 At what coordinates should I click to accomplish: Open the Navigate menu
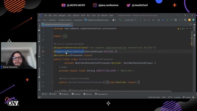(62, 15)
